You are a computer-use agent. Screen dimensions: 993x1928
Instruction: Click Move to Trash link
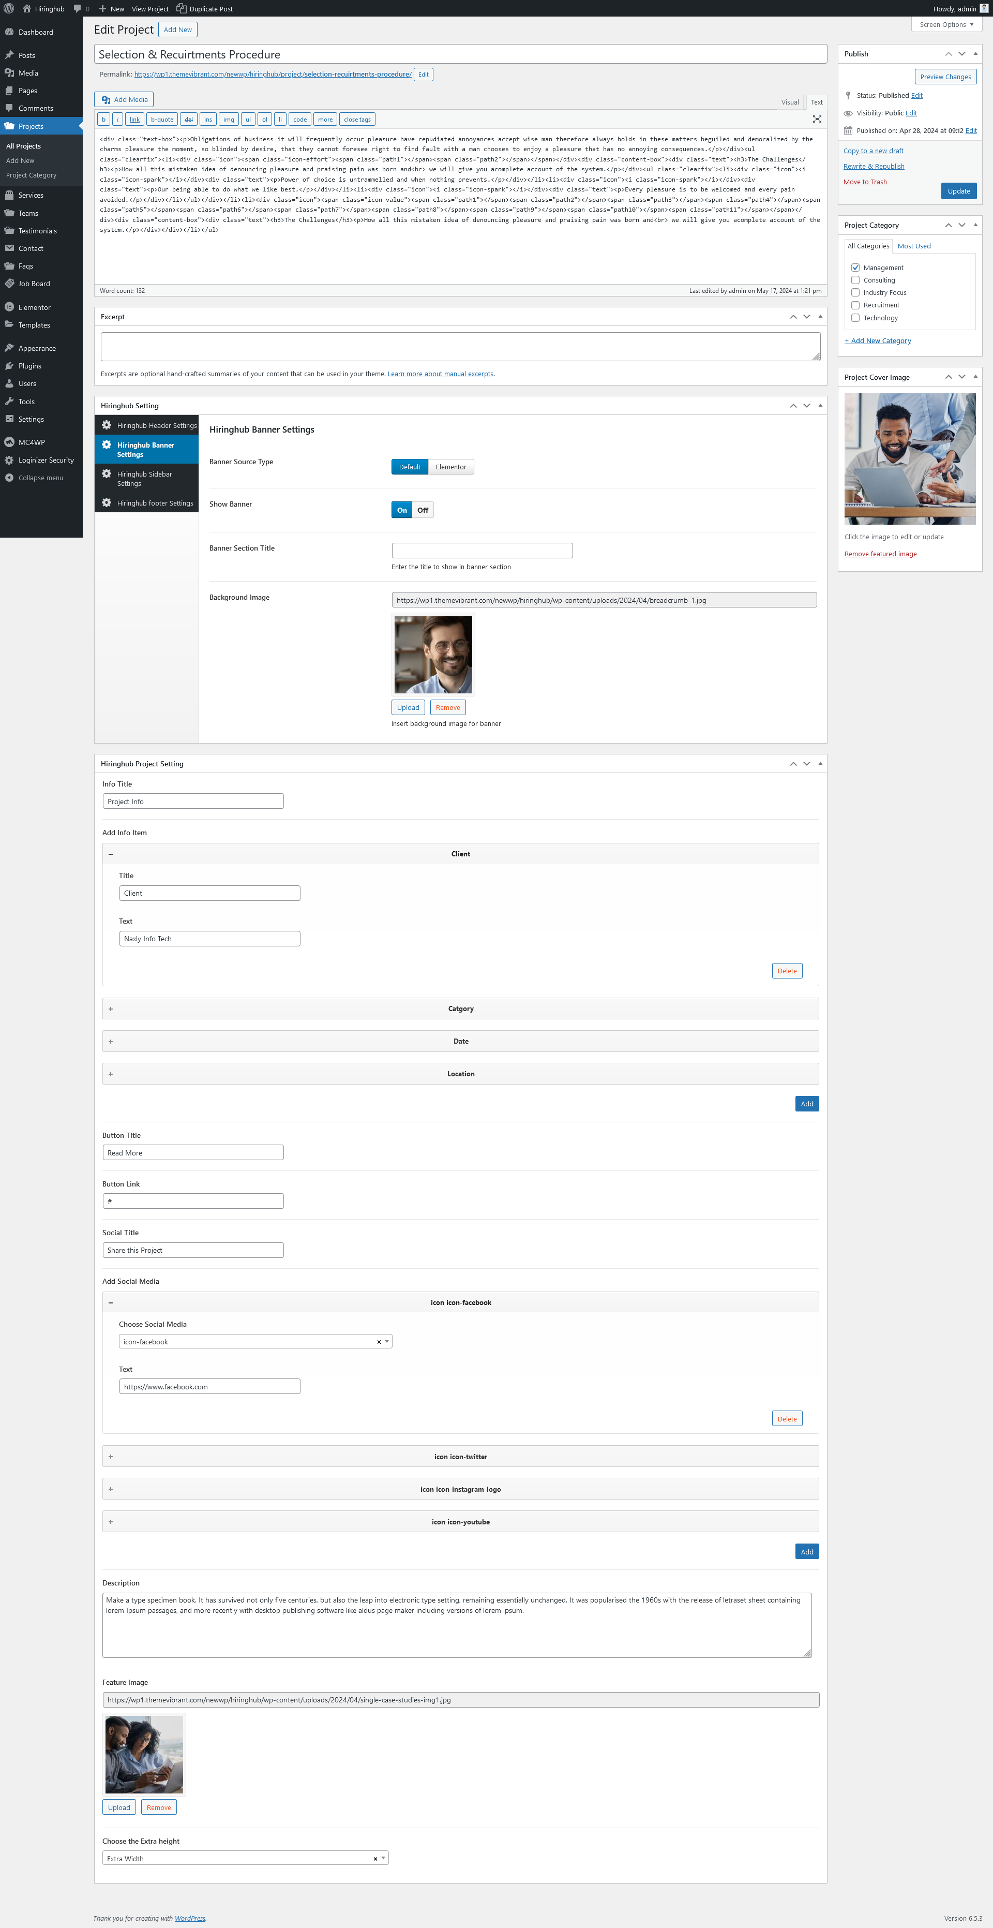click(864, 182)
